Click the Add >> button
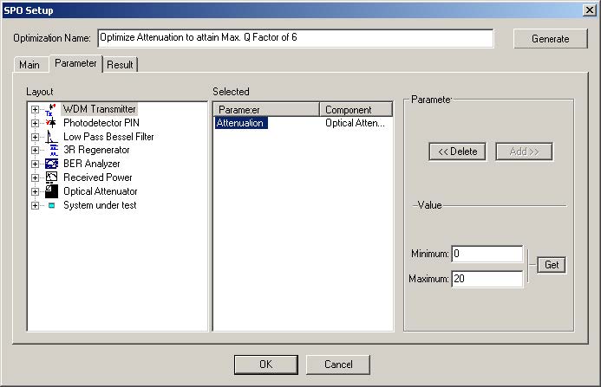 [524, 152]
